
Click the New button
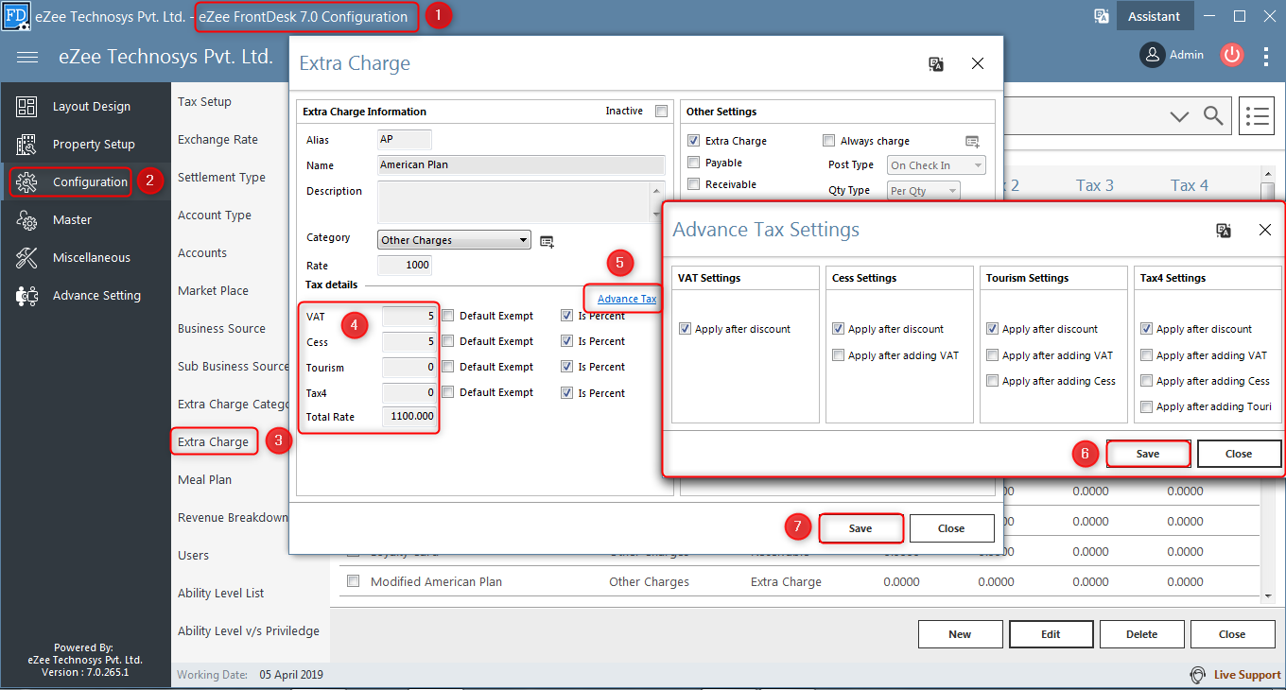tap(960, 634)
